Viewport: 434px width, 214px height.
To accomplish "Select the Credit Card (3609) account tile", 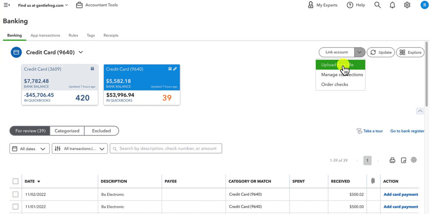I will tap(59, 85).
